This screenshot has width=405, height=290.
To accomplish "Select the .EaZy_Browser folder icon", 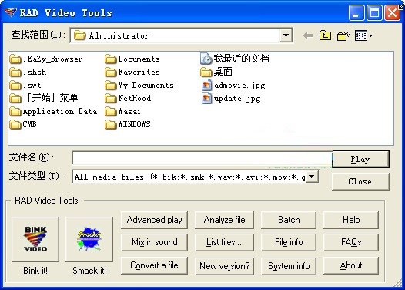I will click(15, 59).
